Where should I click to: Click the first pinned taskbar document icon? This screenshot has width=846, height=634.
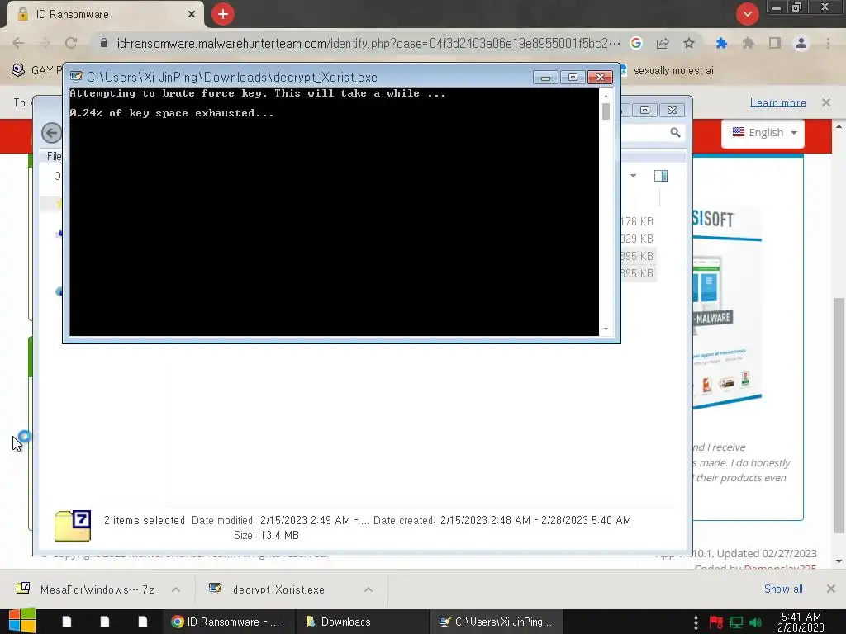pyautogui.click(x=66, y=622)
